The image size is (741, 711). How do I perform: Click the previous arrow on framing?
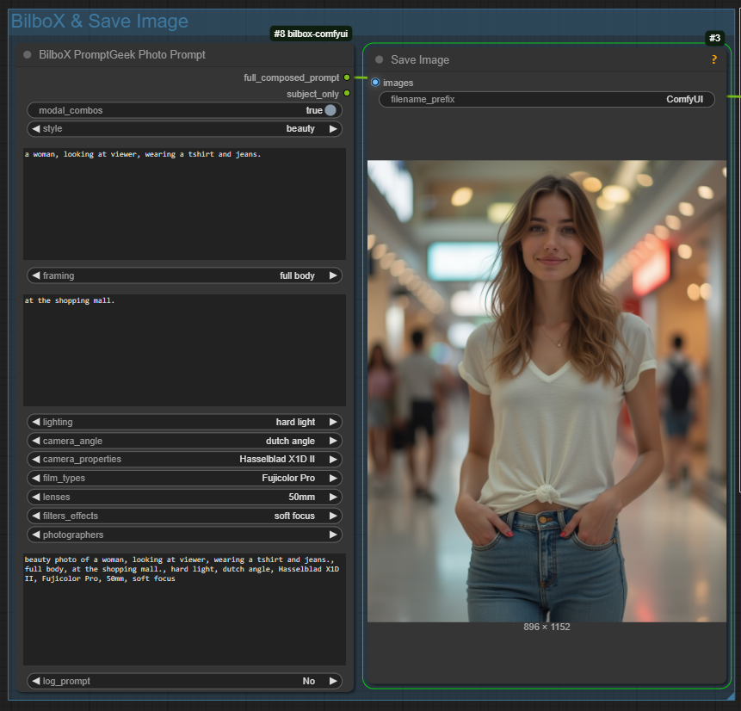[36, 276]
